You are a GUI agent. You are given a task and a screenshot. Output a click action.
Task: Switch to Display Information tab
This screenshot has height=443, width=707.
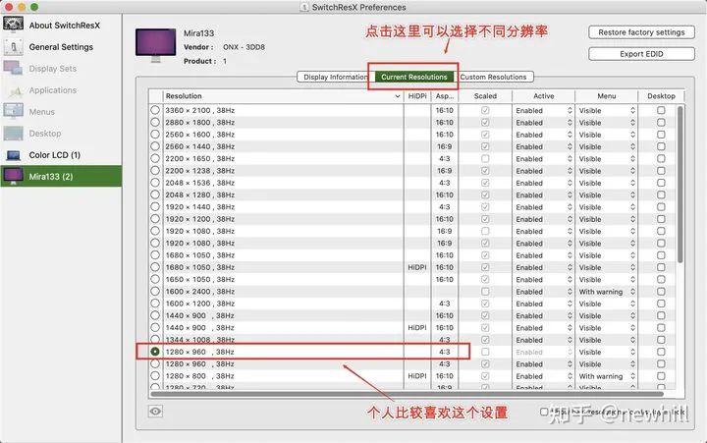(336, 77)
